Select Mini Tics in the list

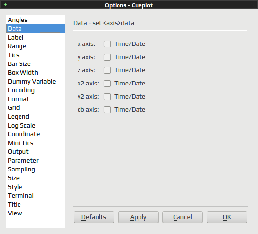tap(36, 143)
